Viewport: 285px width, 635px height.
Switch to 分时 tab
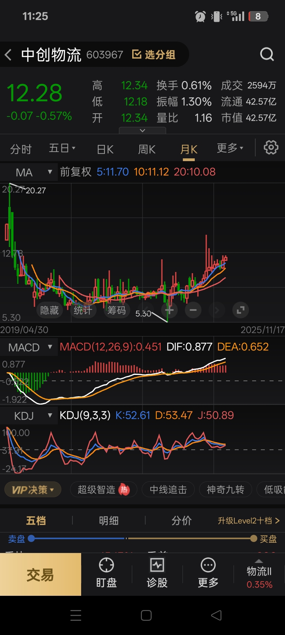(21, 149)
